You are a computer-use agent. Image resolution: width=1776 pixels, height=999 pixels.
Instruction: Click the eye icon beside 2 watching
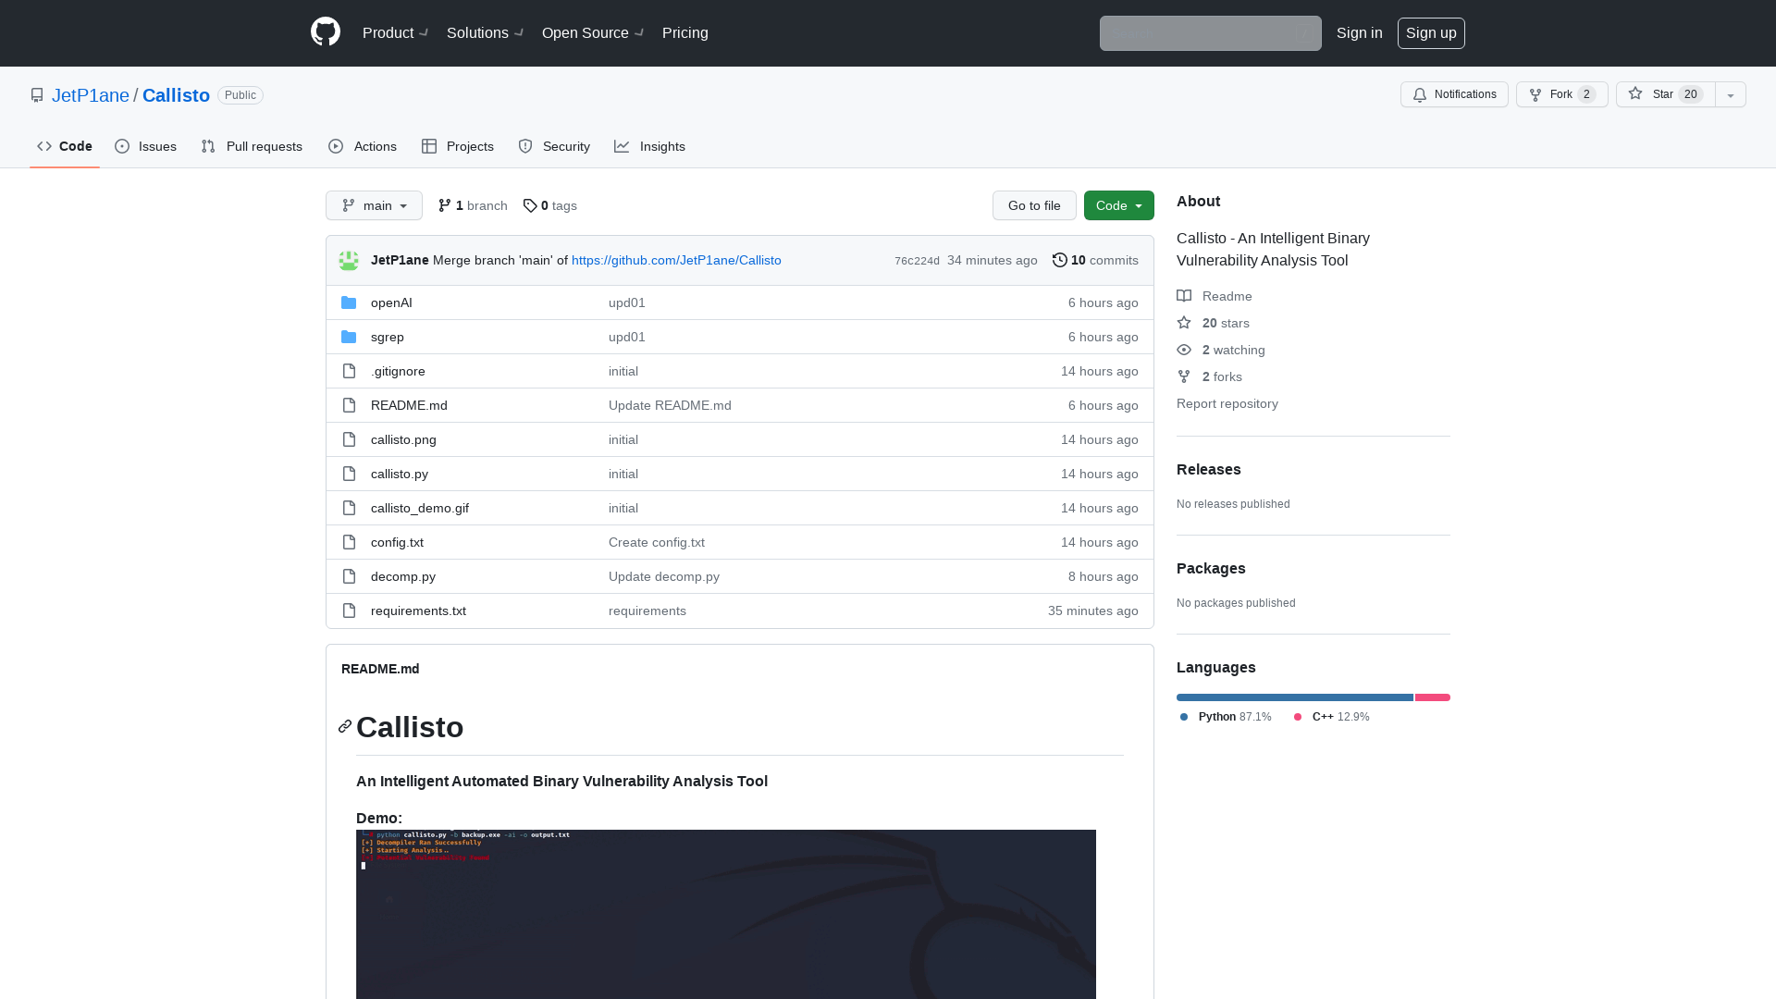point(1184,350)
